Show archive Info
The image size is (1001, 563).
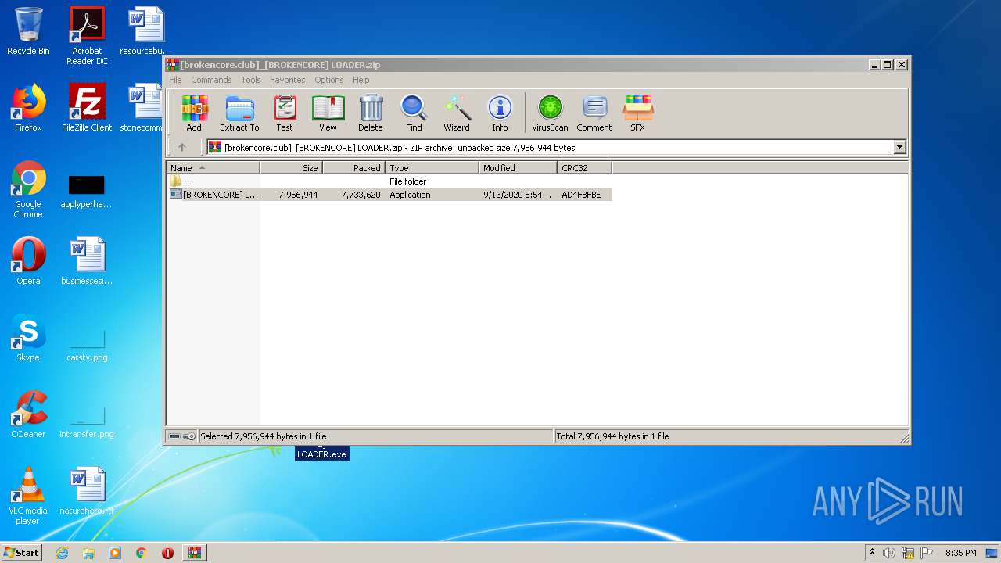[x=500, y=113]
